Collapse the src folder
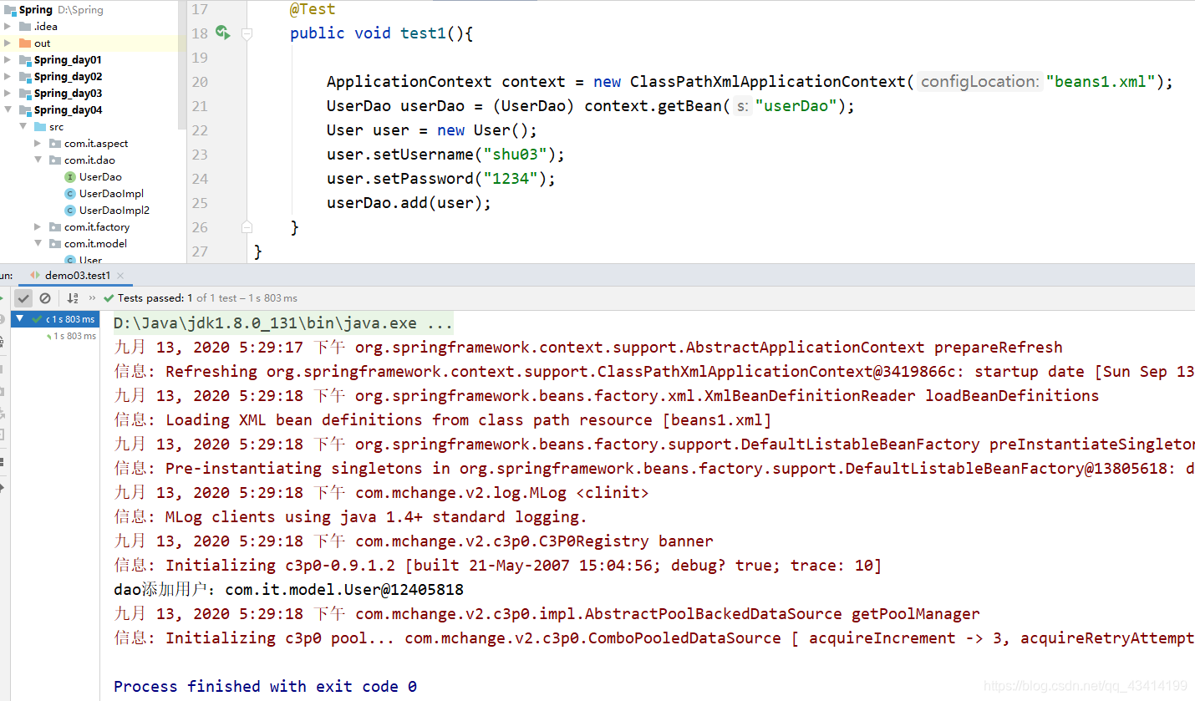The image size is (1195, 701). [x=23, y=126]
